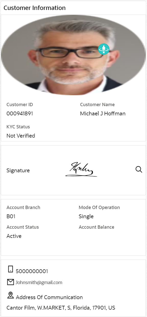Click the Account Status value Active
This screenshot has height=317, width=147.
[x=14, y=236]
